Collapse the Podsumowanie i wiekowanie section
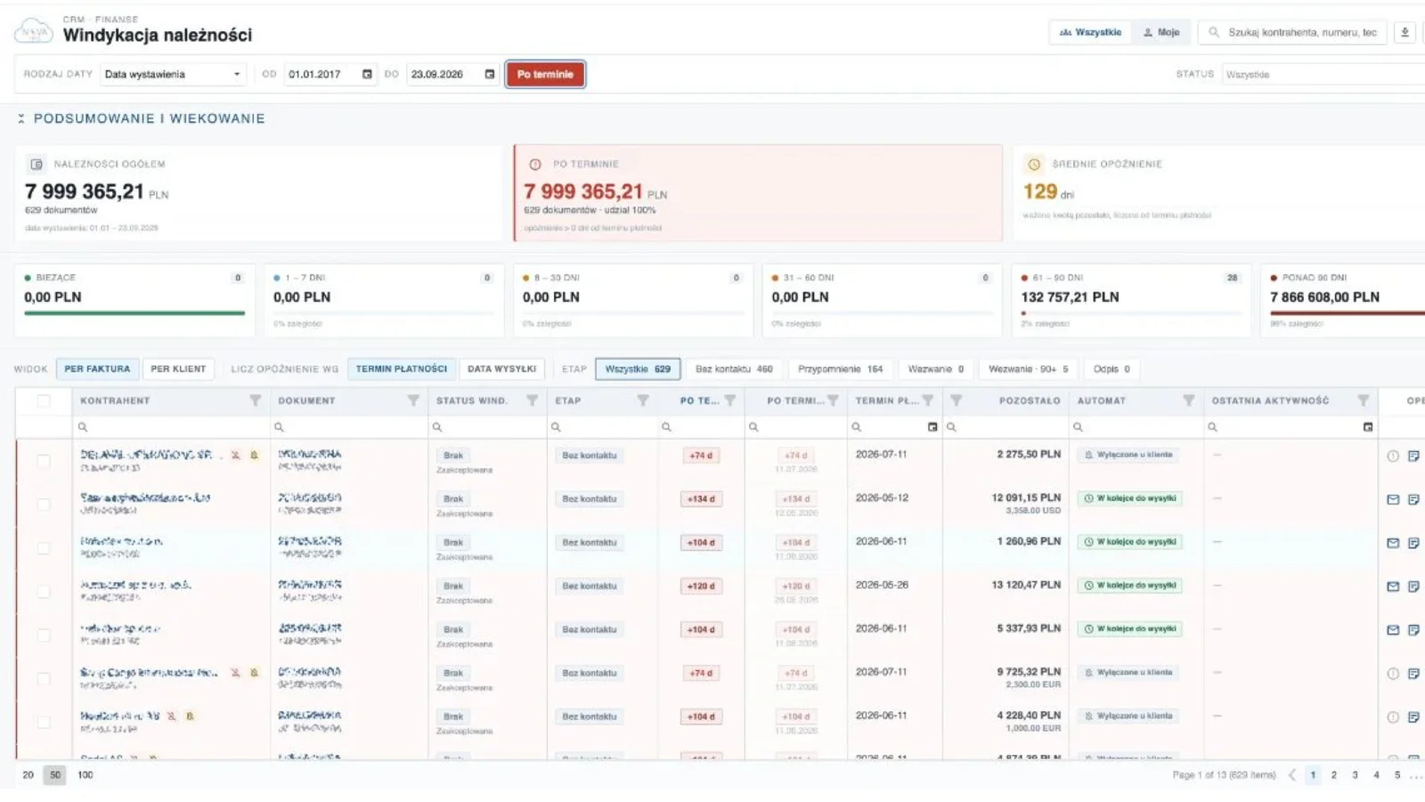Image resolution: width=1425 pixels, height=802 pixels. tap(20, 119)
